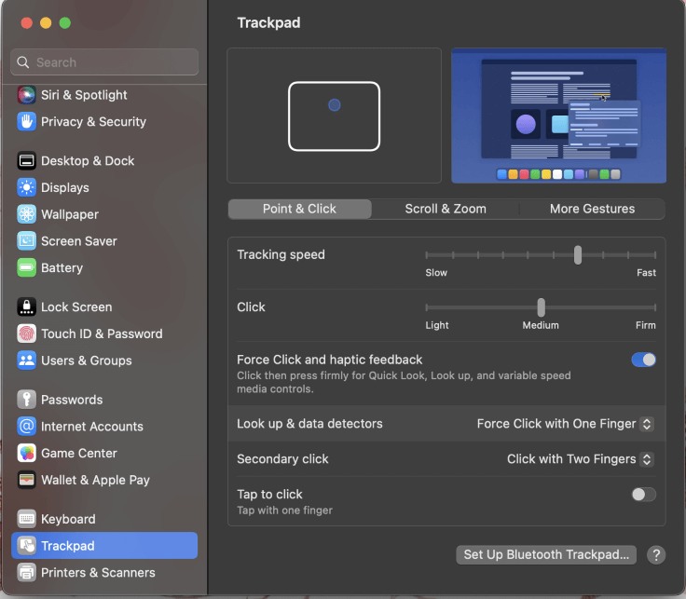Screen dimensions: 686x599
Task: Open Look up & data detectors dropdown
Action: tap(565, 424)
